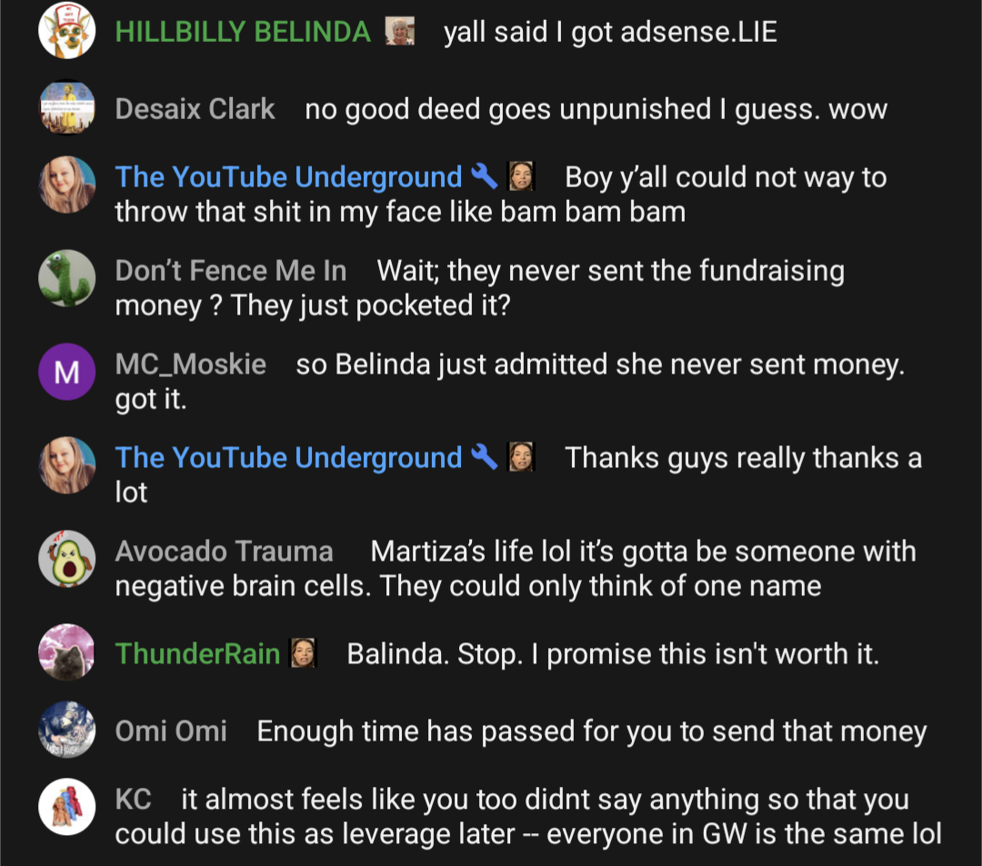The width and height of the screenshot is (982, 866).
Task: Click HILLBILLY BELINDA's fox avatar
Action: [x=67, y=30]
